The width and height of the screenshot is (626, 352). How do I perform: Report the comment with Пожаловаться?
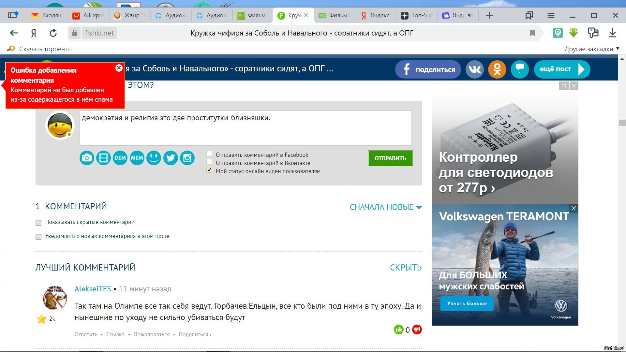151,334
